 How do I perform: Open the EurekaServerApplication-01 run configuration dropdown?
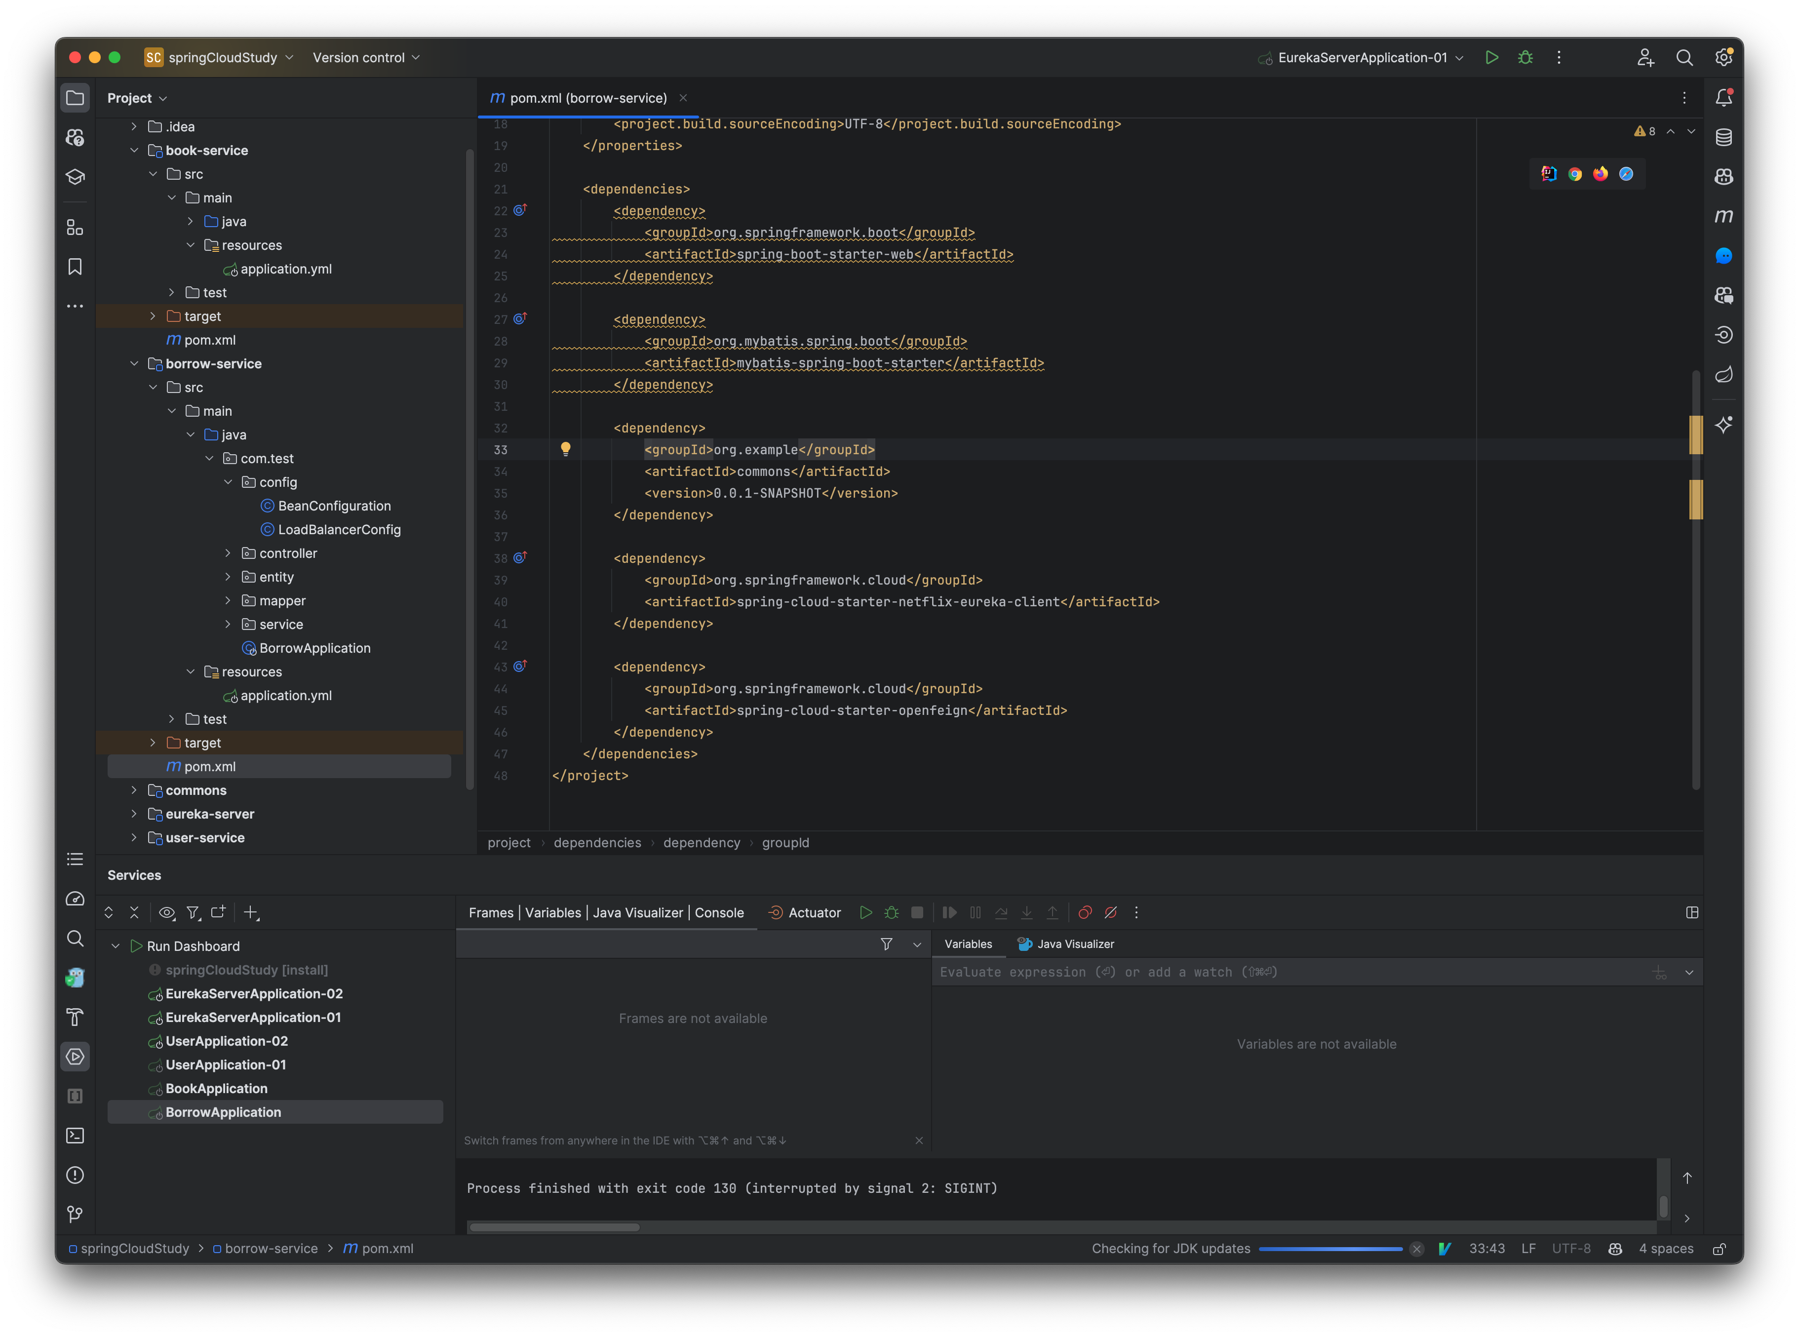click(1361, 57)
